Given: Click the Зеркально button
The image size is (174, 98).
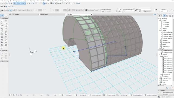Looking at the screenshot, I should 147,11.
